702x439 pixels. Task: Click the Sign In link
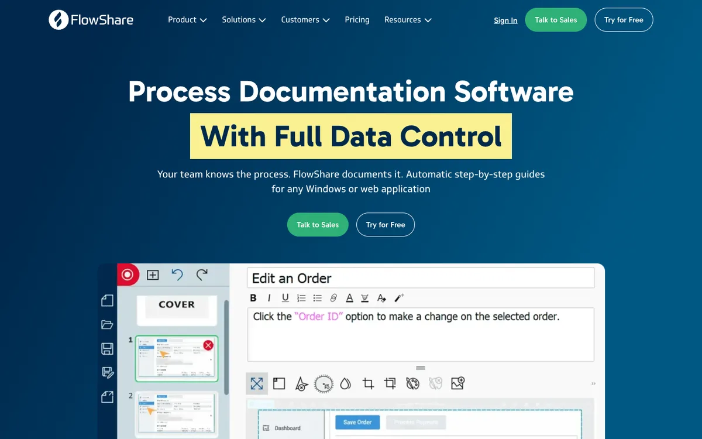pyautogui.click(x=505, y=20)
